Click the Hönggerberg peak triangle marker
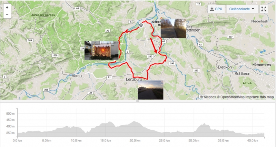 (x=262, y=61)
